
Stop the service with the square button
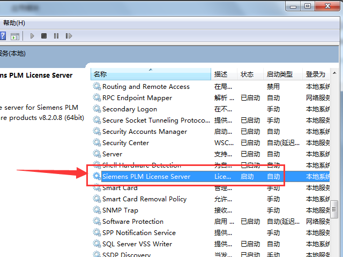(44, 36)
